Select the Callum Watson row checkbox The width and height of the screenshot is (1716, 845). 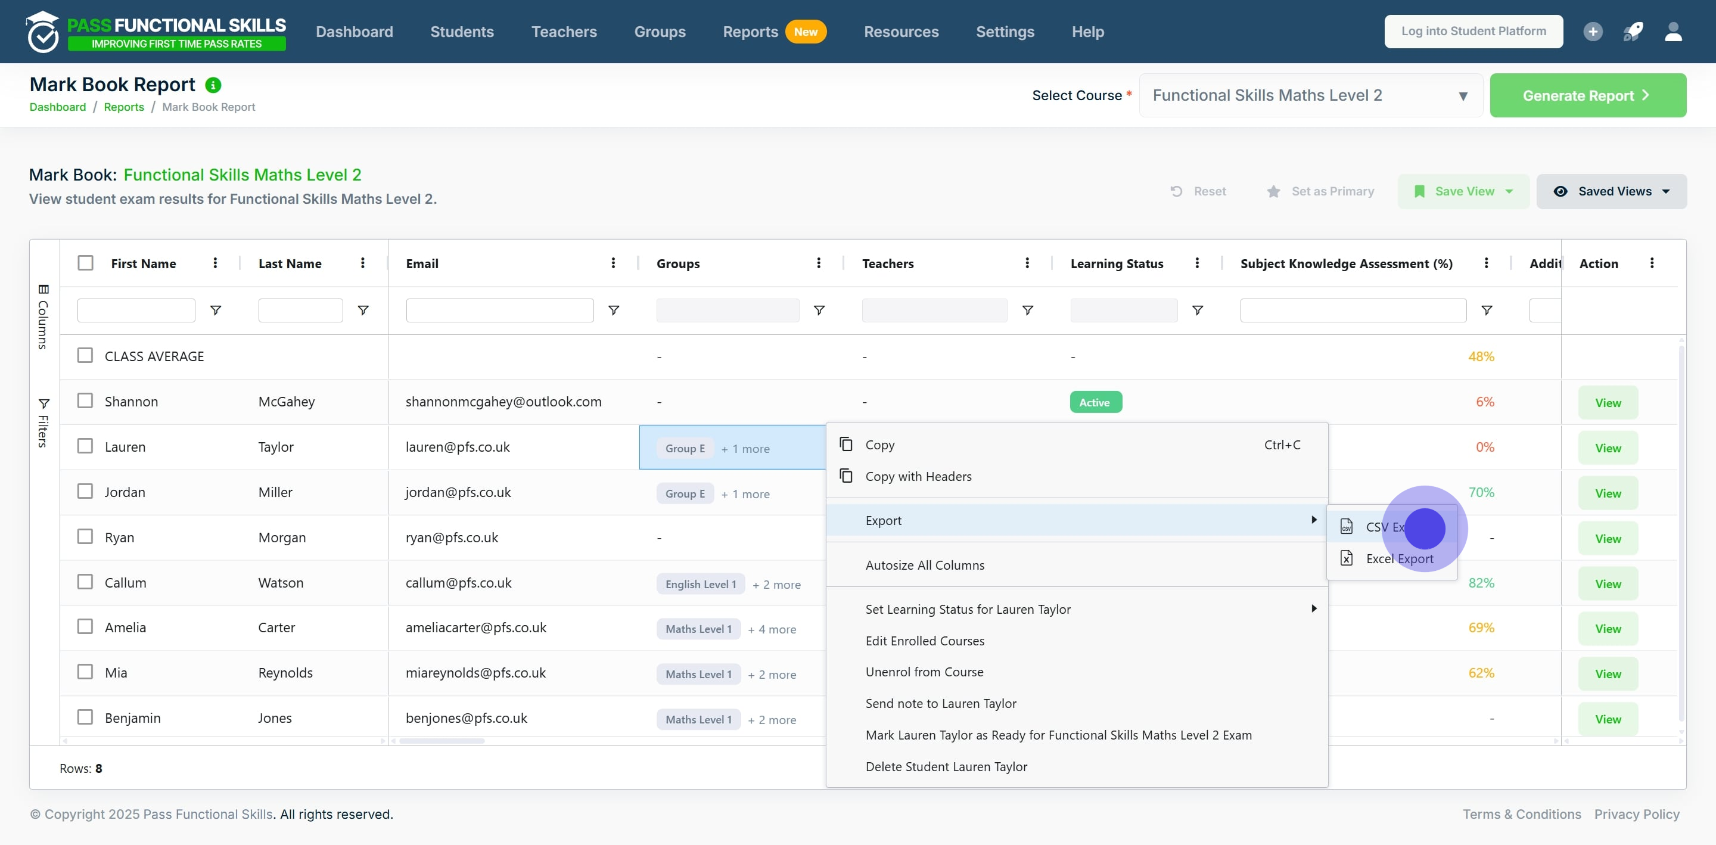(85, 582)
